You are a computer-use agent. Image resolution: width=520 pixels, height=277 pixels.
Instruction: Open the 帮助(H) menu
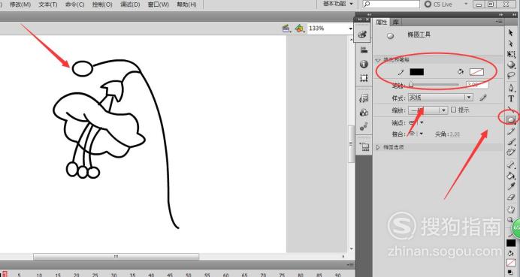point(186,5)
